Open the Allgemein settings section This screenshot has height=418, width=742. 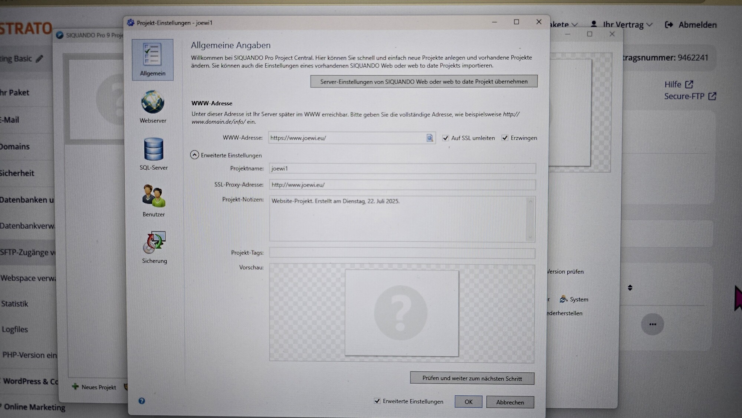click(x=152, y=60)
